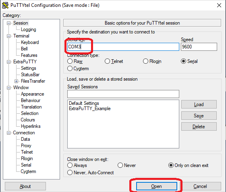Choose the Rlogin radio button
The image size is (226, 192).
click(x=145, y=61)
